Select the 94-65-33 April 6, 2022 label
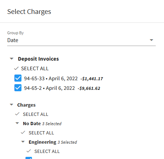 pyautogui.click(x=51, y=78)
